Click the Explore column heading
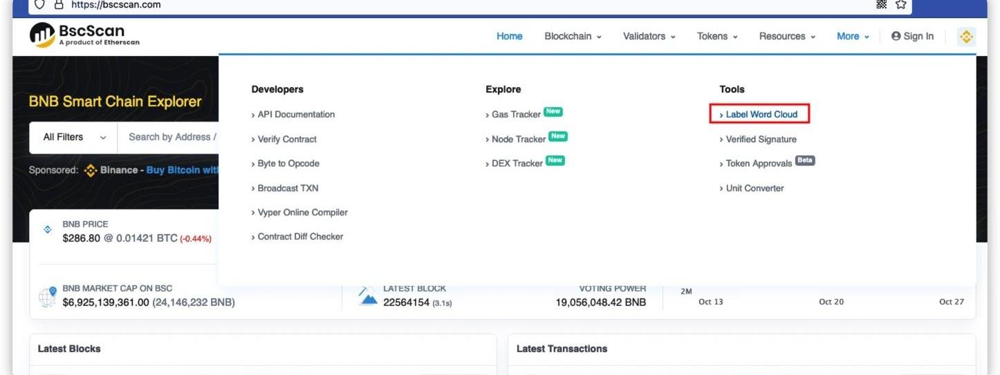Viewport: 1000px width, 375px height. [x=503, y=89]
